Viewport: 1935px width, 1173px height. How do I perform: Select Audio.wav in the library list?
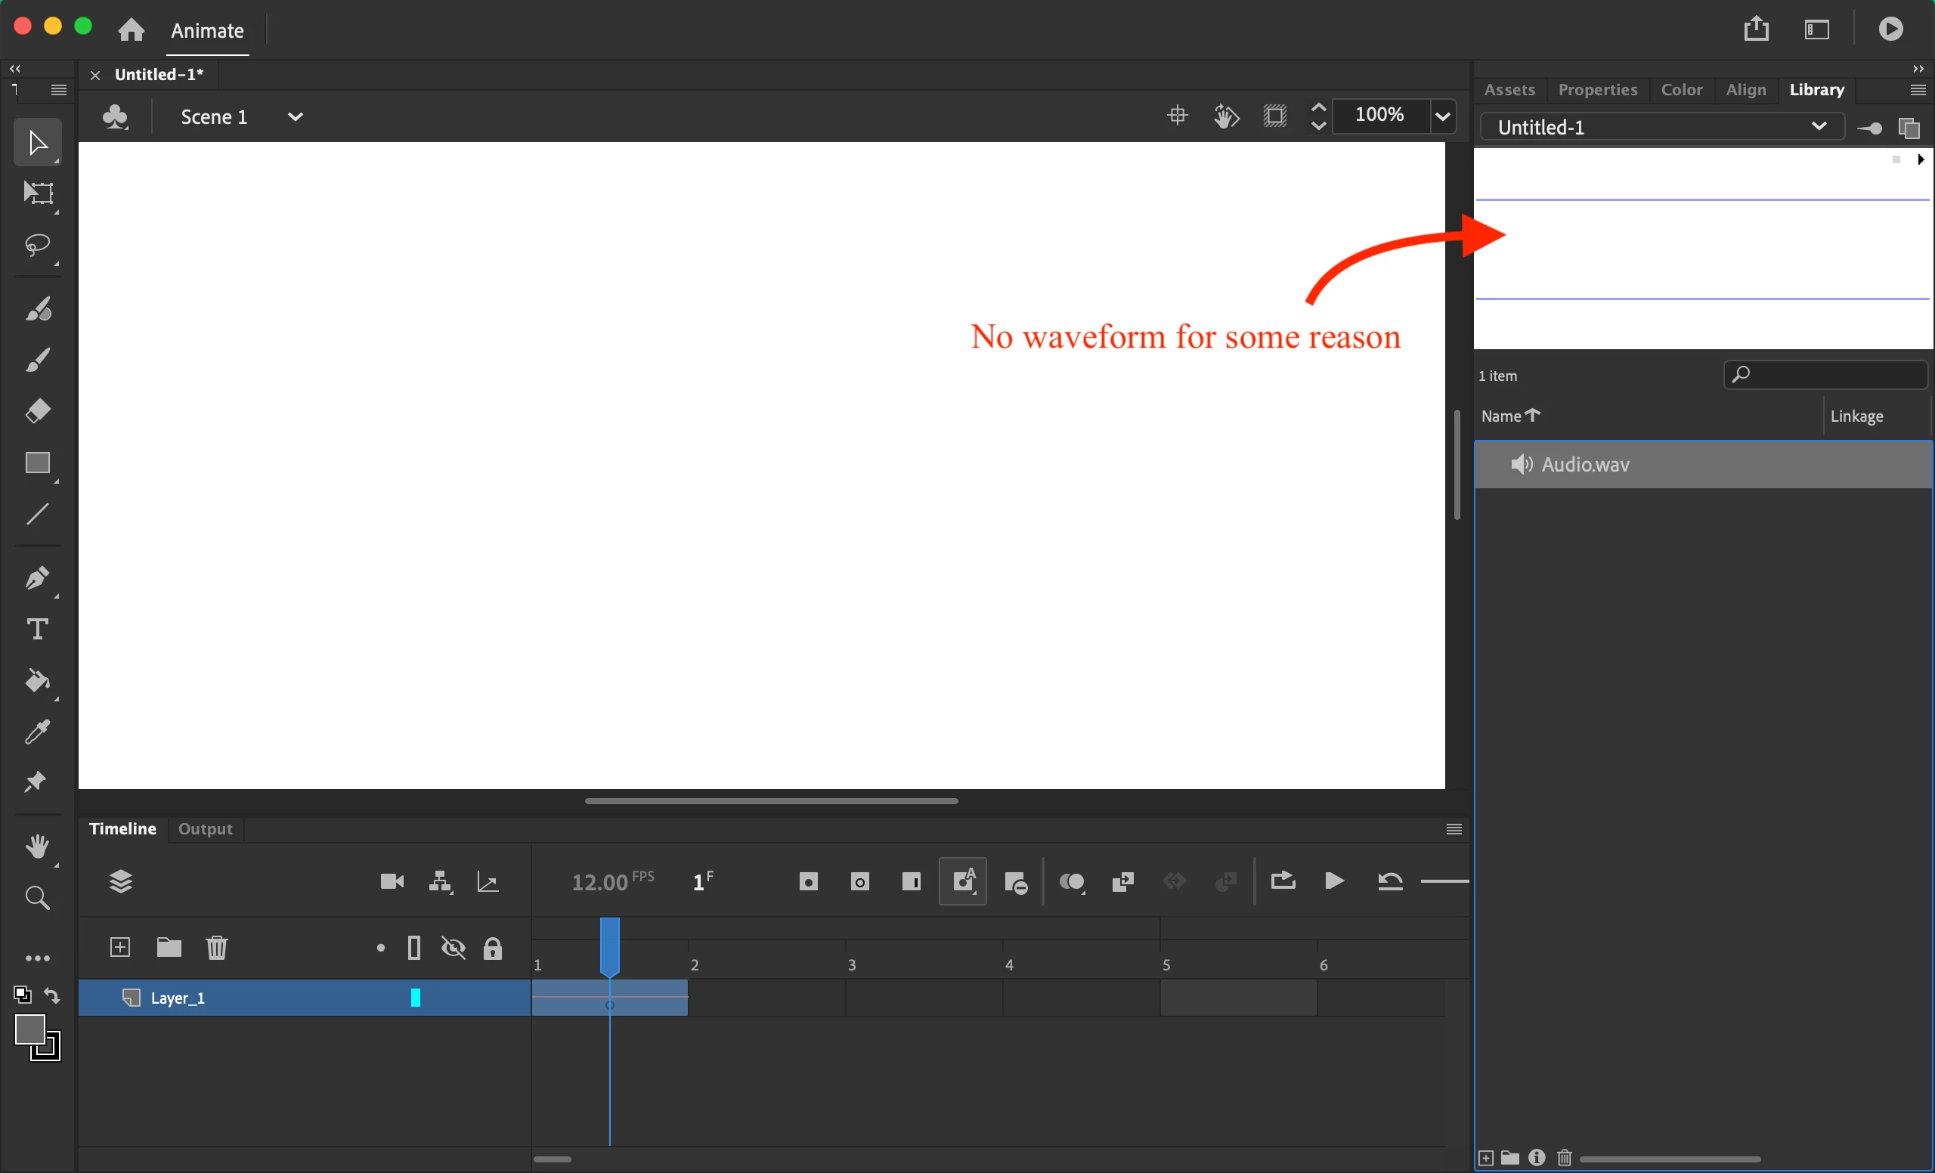1585,465
